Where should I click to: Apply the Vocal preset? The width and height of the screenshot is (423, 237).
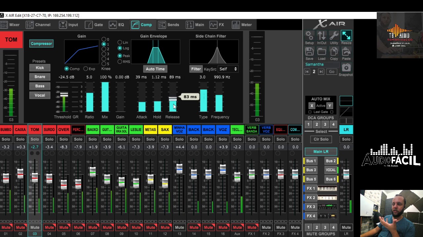pos(40,95)
